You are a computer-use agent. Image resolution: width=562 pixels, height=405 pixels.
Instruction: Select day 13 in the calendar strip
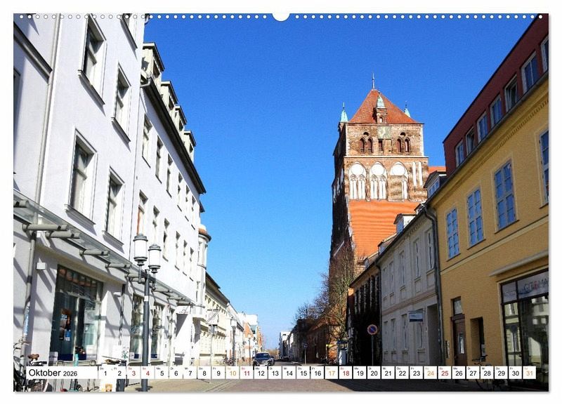[275, 373]
